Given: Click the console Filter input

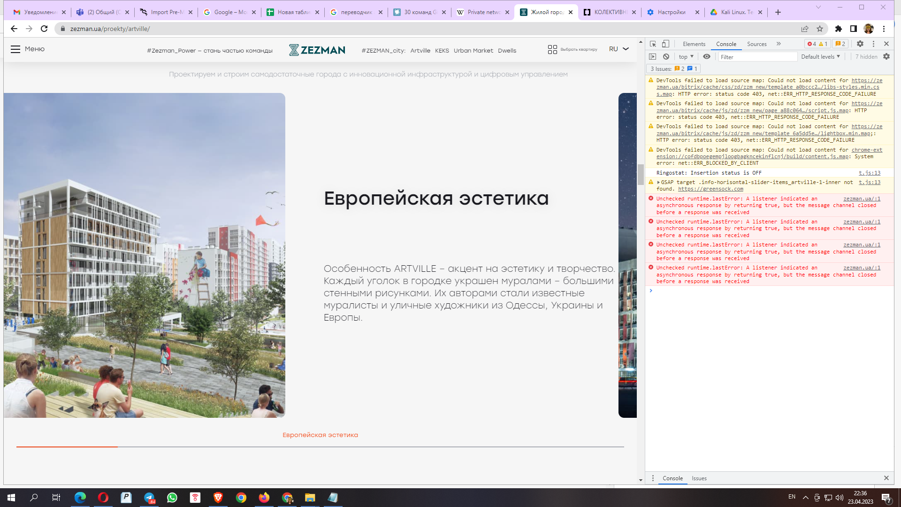Looking at the screenshot, I should coord(757,57).
